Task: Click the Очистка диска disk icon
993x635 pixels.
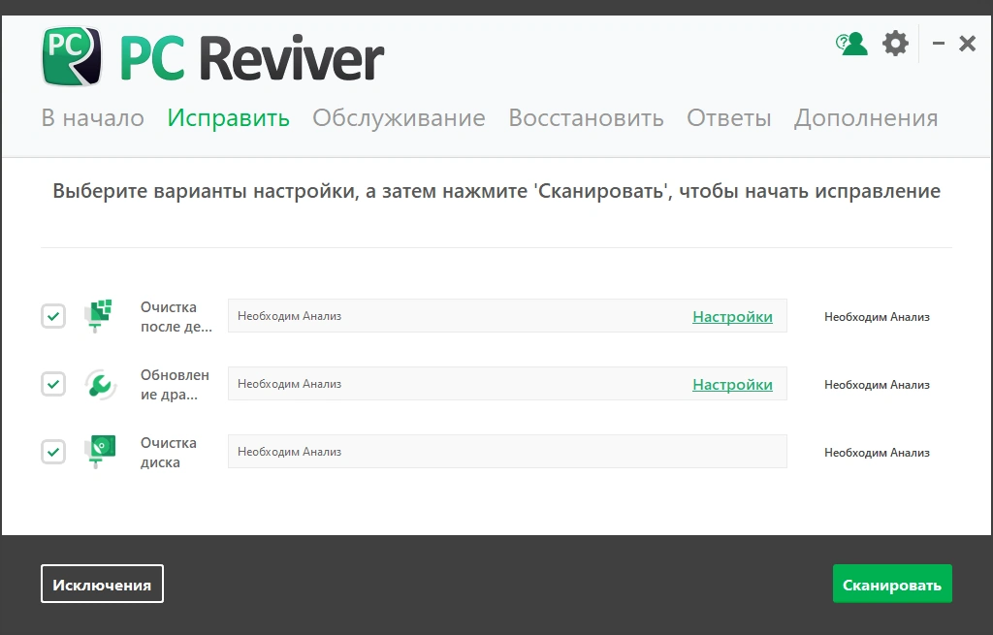Action: click(100, 452)
